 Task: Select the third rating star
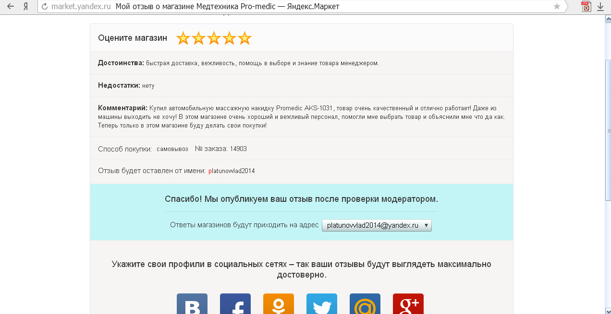(x=214, y=38)
